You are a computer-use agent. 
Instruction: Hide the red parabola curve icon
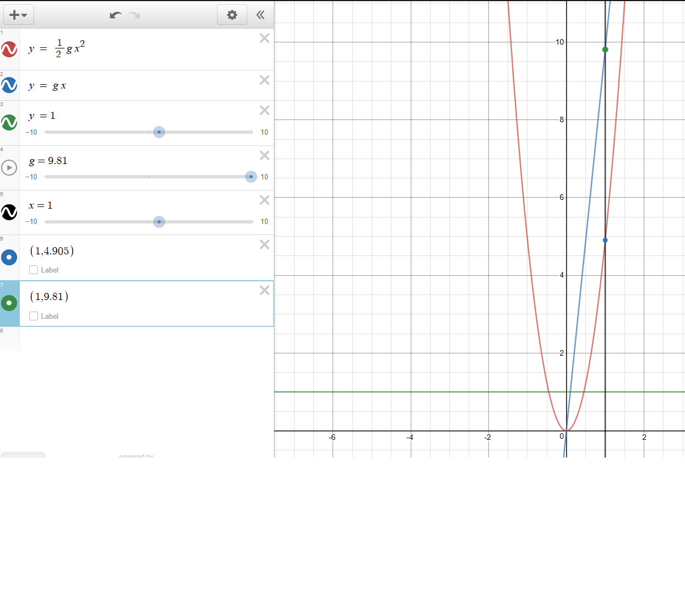(9, 50)
